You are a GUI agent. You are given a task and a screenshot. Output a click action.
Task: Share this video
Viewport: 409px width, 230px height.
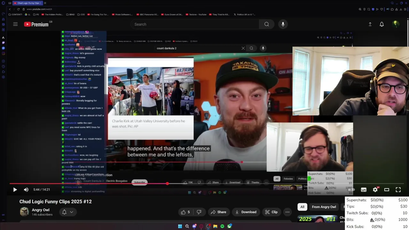tap(219, 212)
